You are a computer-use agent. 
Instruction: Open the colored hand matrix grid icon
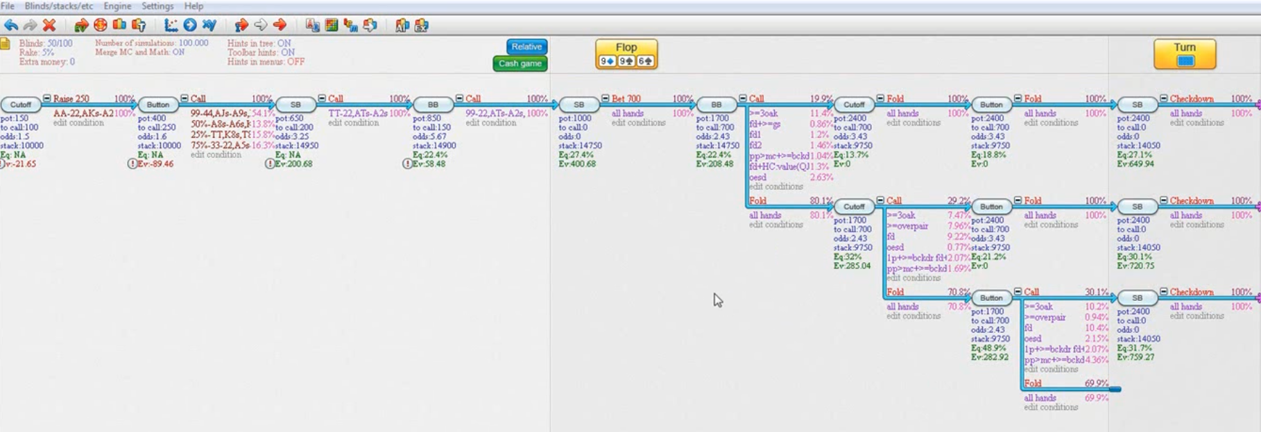click(x=332, y=25)
